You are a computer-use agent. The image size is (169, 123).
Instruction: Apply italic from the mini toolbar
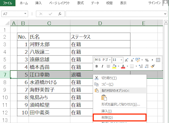click(102, 66)
